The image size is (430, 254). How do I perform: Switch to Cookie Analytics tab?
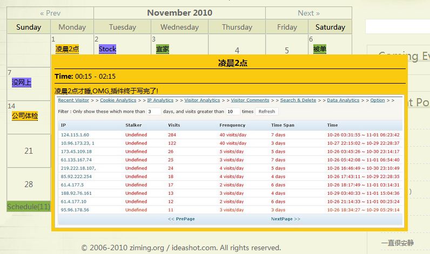click(x=118, y=100)
